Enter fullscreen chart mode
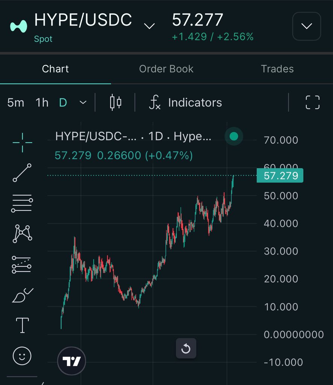Screen dimensions: 333x385 pos(313,102)
